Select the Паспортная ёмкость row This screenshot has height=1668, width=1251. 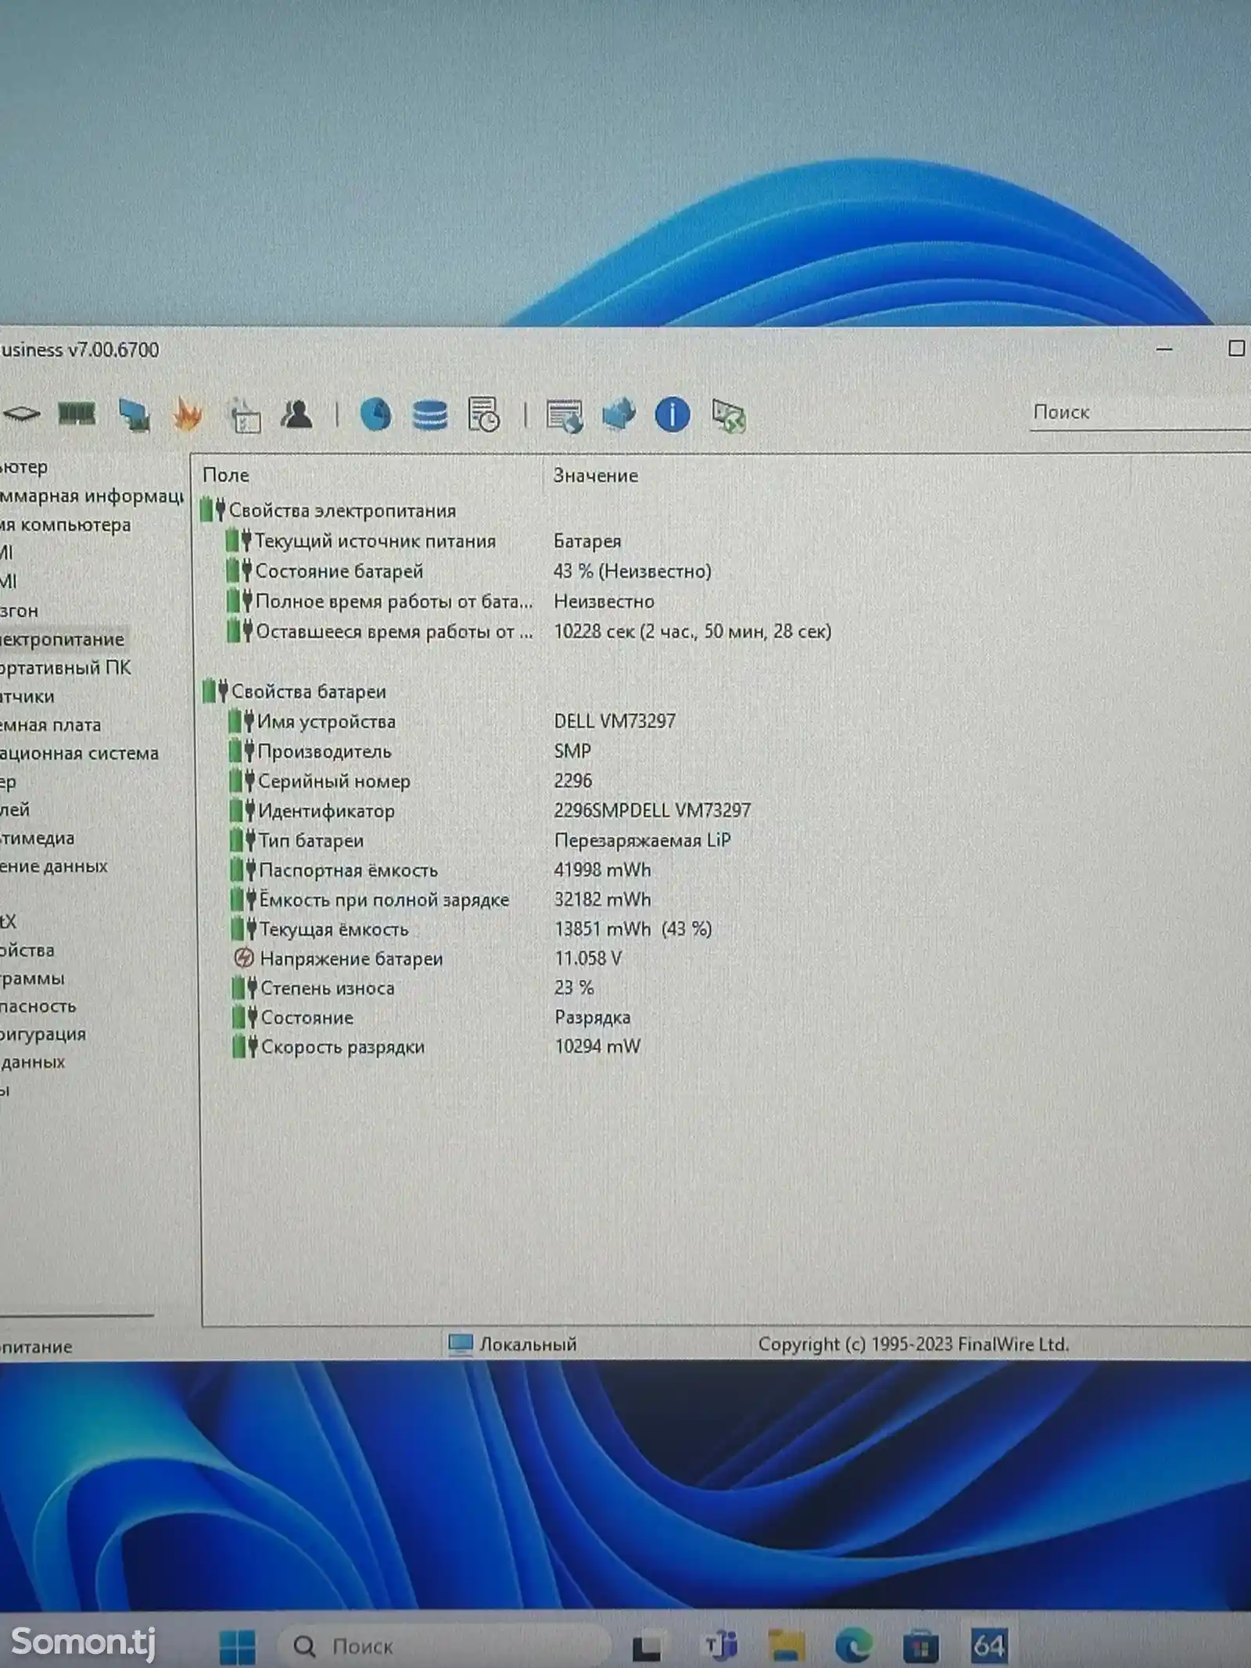tap(442, 870)
